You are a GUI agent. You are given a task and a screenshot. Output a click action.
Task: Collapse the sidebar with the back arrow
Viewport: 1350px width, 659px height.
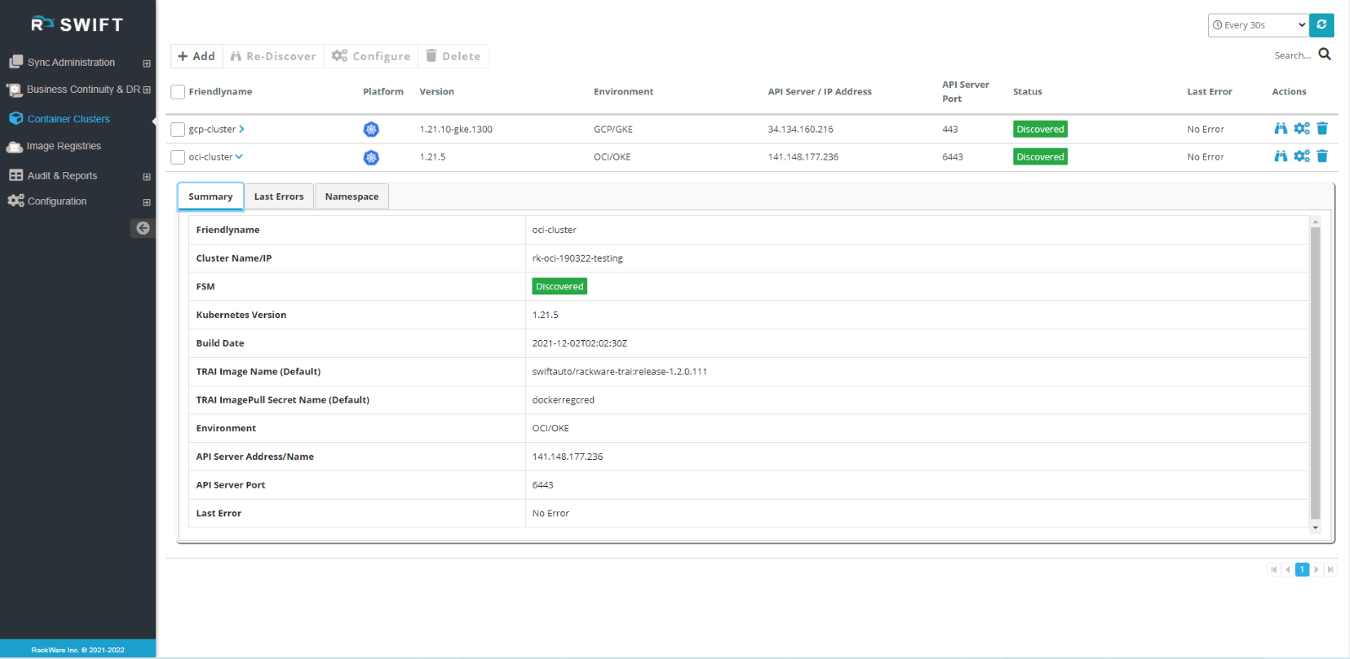tap(143, 228)
